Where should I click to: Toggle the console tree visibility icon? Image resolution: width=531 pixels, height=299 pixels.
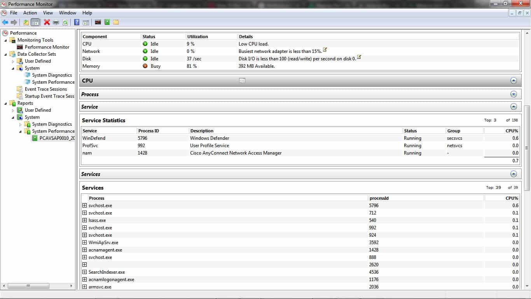coord(35,22)
